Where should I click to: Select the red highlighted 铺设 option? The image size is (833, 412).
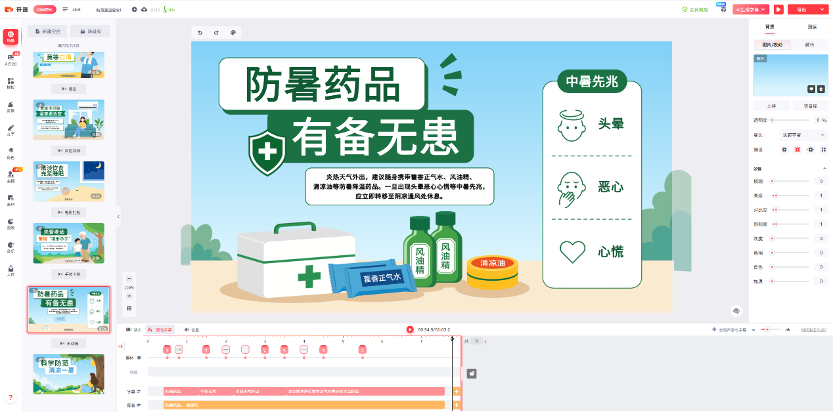point(798,150)
